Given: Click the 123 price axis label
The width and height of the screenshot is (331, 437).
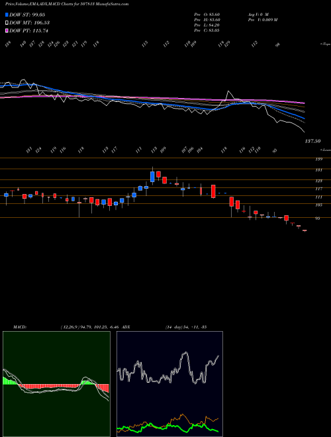Looking at the screenshot, I should pos(319,181).
